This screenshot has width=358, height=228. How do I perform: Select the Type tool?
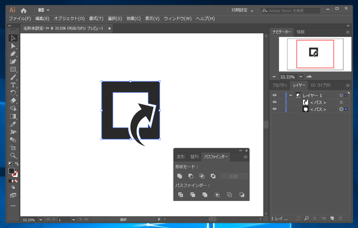pos(13,85)
